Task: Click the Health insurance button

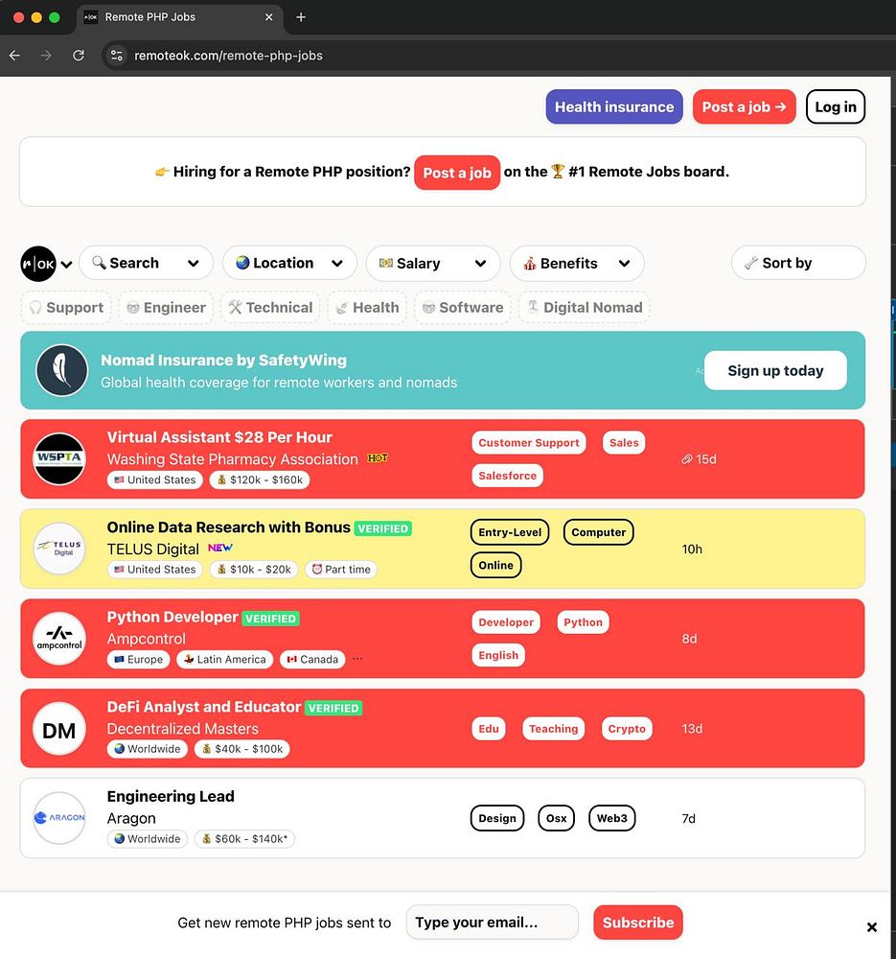Action: click(614, 107)
